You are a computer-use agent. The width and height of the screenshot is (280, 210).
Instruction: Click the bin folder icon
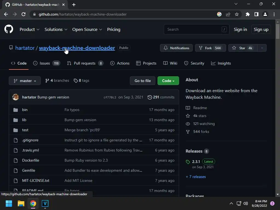[16, 110]
